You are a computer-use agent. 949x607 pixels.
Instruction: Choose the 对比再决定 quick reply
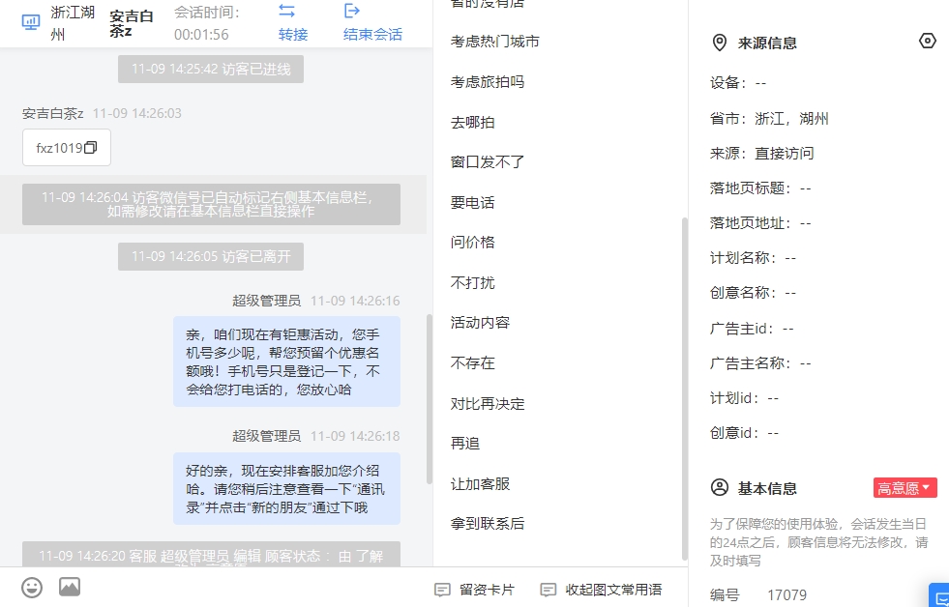[x=488, y=404]
